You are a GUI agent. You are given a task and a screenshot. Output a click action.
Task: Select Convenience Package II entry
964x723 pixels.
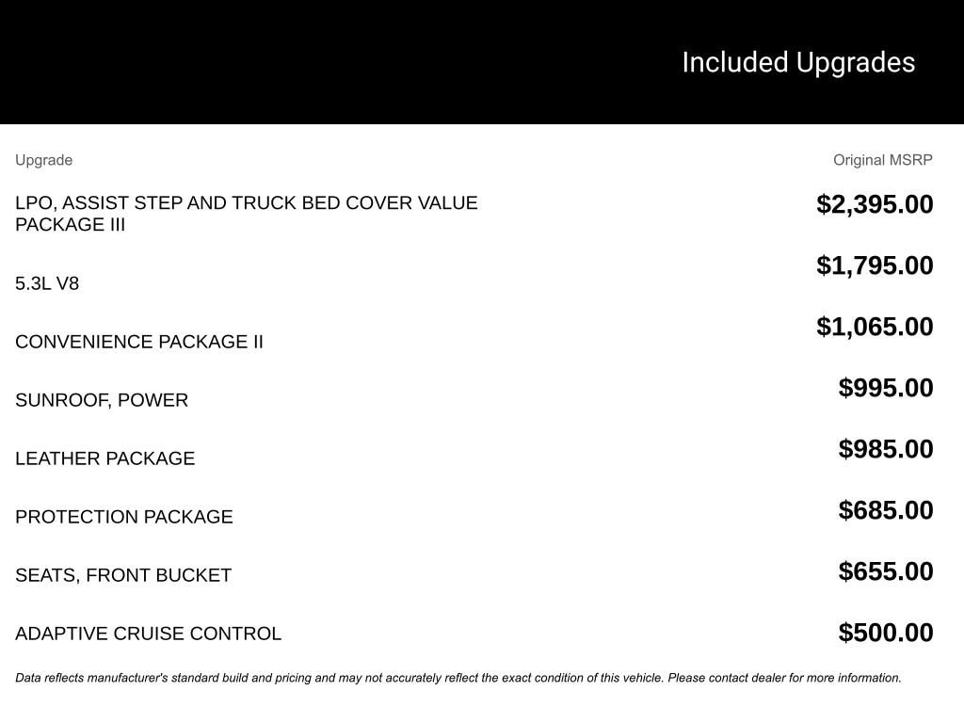coord(139,342)
